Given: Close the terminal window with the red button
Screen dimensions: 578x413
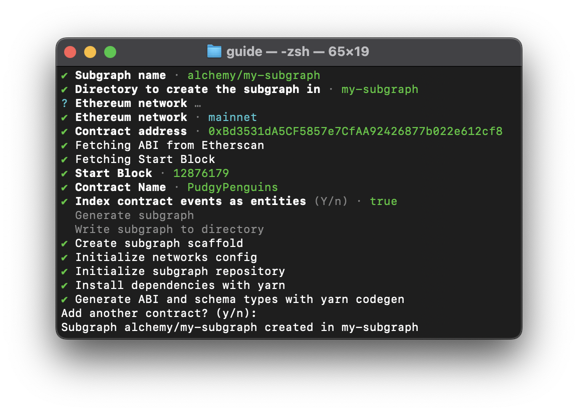Looking at the screenshot, I should (x=70, y=52).
